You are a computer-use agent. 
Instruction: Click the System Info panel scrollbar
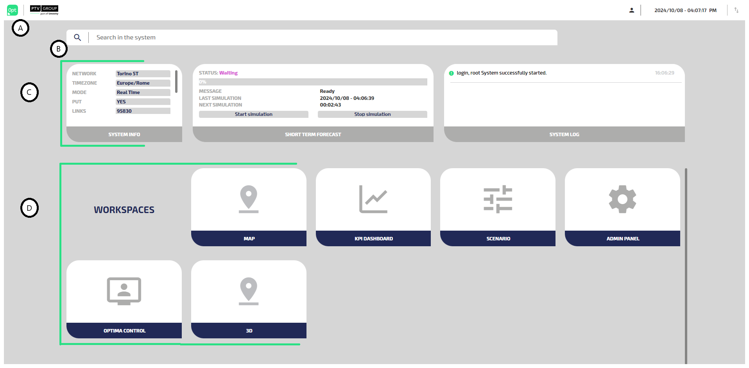pyautogui.click(x=176, y=82)
